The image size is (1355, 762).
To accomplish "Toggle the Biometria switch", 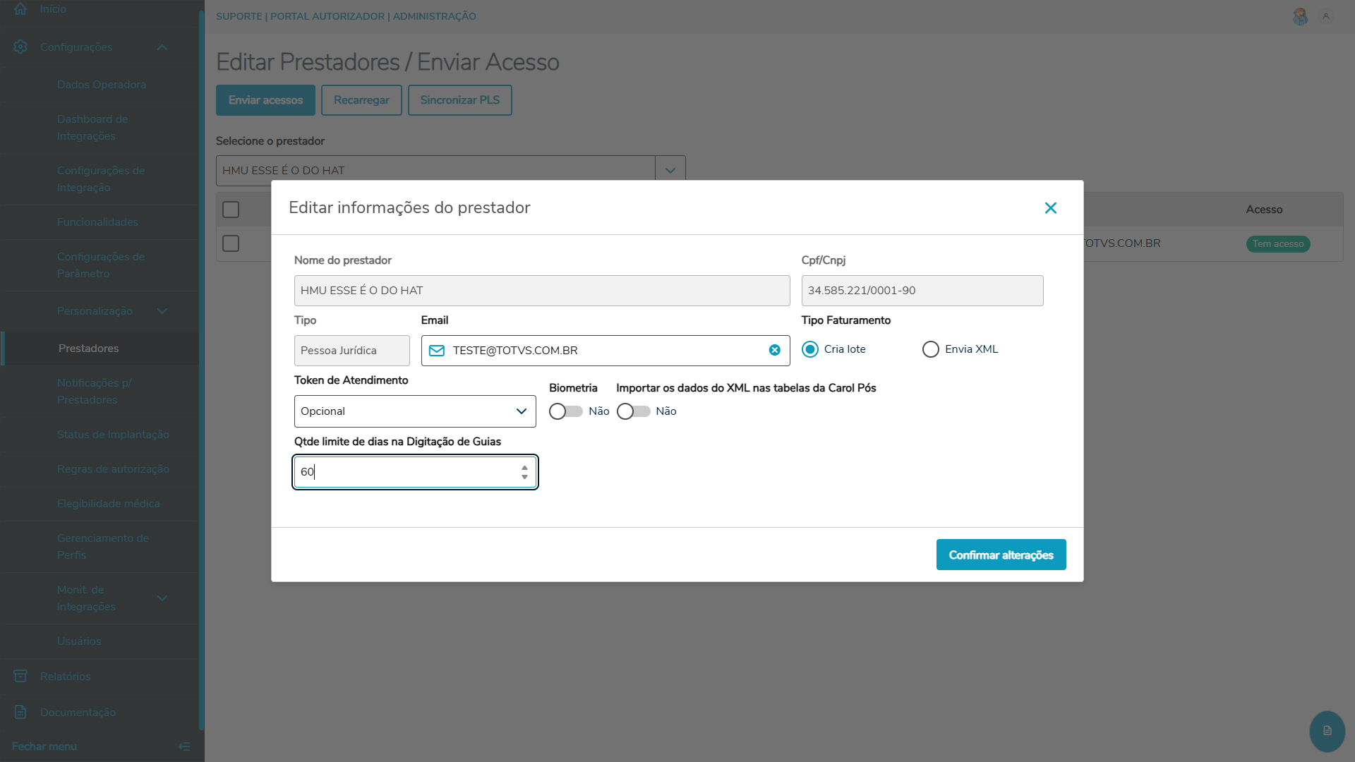I will pyautogui.click(x=565, y=411).
